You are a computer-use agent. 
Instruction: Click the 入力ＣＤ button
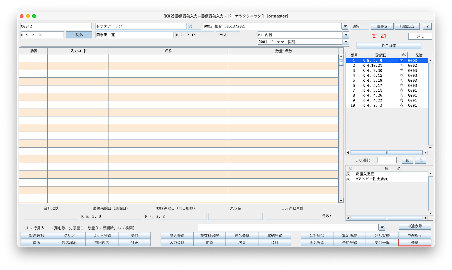click(177, 243)
